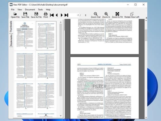Viewport: 161px width, 121px height.
Task: Click the thumbnail panel scrollbar thumb
Action: point(61,60)
